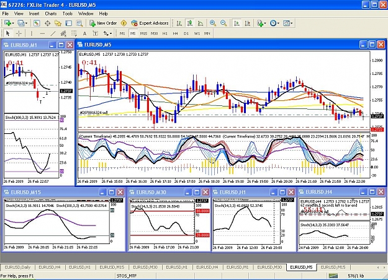The height and width of the screenshot is (280, 388).
Task: Toggle candlestick chart mode
Action: pos(190,23)
